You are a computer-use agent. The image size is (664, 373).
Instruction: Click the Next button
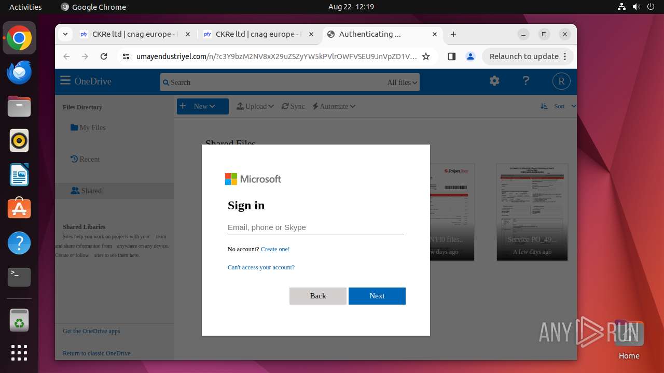point(377,296)
